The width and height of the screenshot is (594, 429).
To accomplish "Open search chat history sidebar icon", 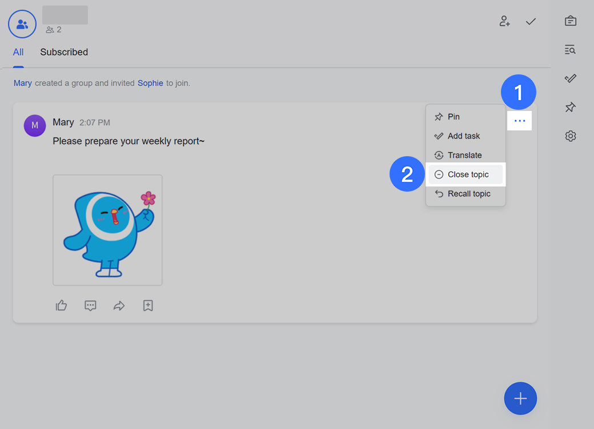I will tap(570, 50).
